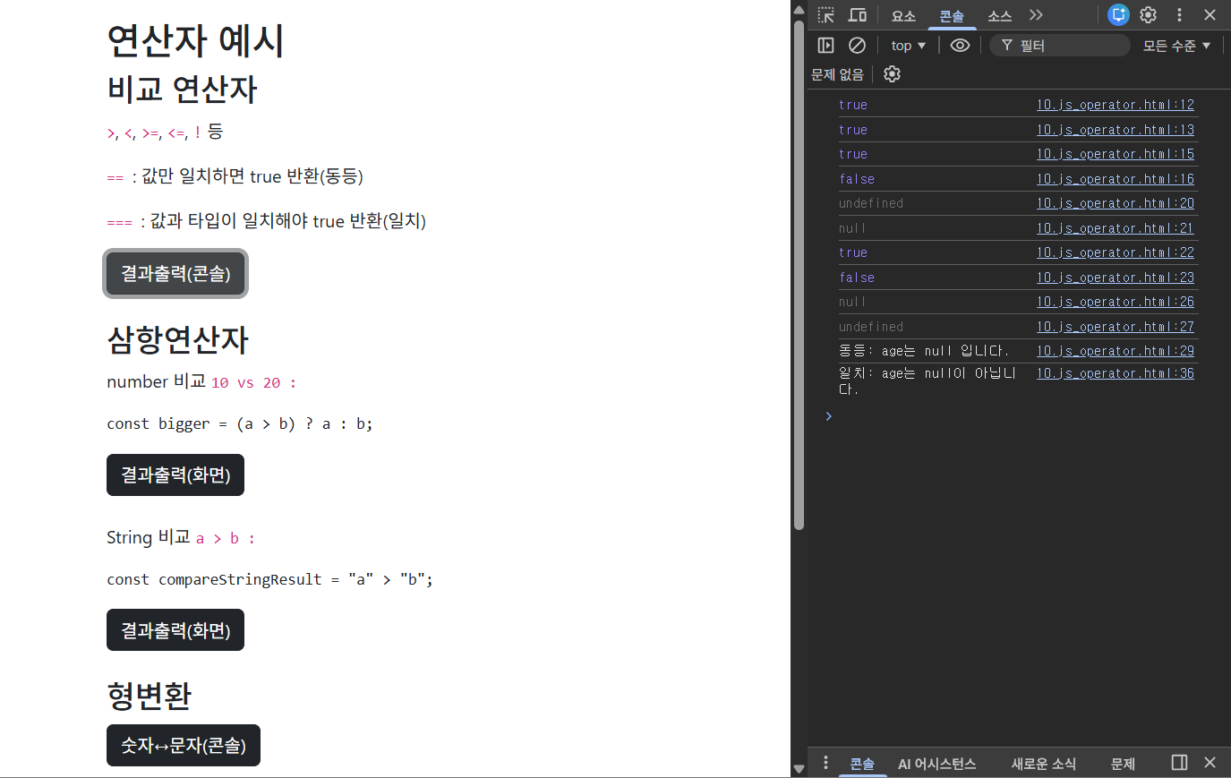Open the source link 10.js_operator.html:23

pyautogui.click(x=1116, y=278)
